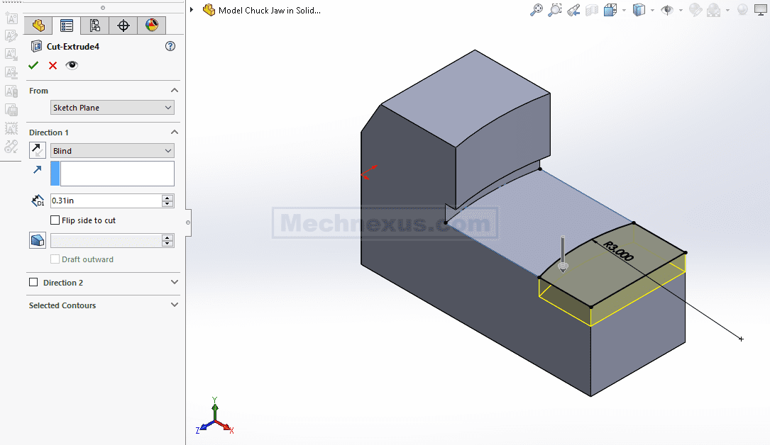Increase depth with the up spinner
Viewport: 770px width, 445px height.
[167, 198]
